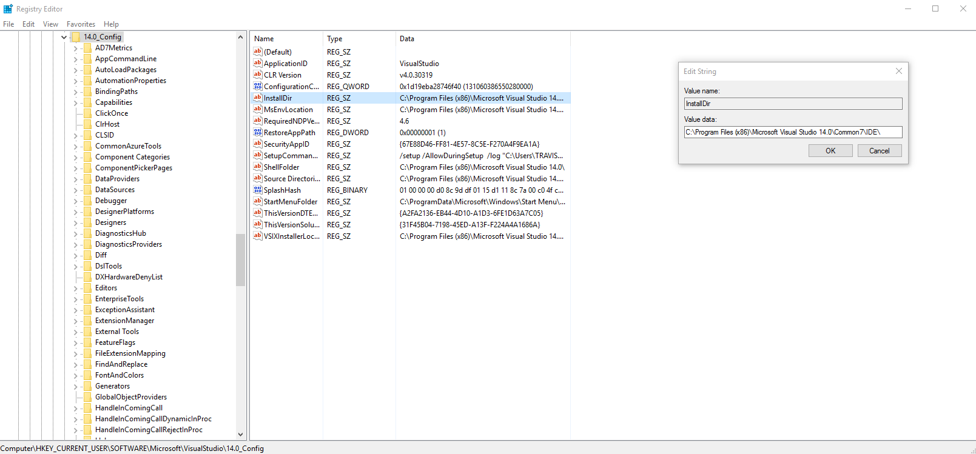Expand the FileExtensionMapping key
The image size is (976, 454).
(x=75, y=353)
